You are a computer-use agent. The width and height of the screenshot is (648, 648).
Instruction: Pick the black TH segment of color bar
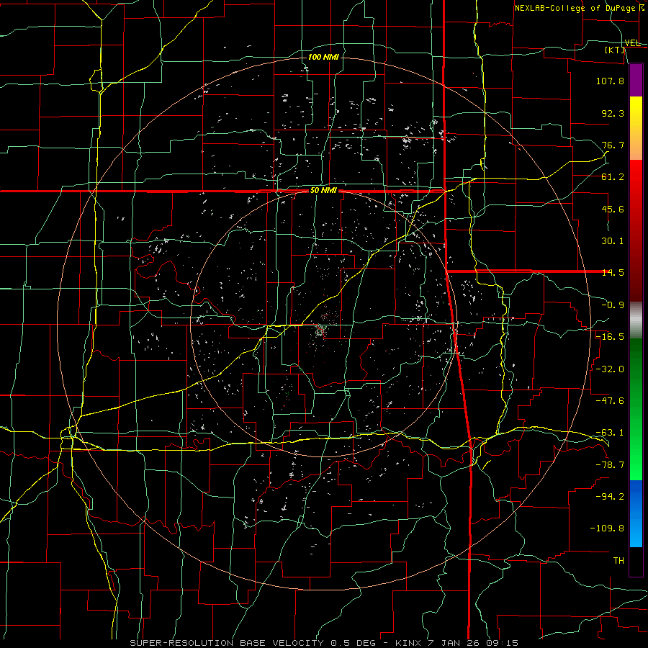(x=636, y=562)
